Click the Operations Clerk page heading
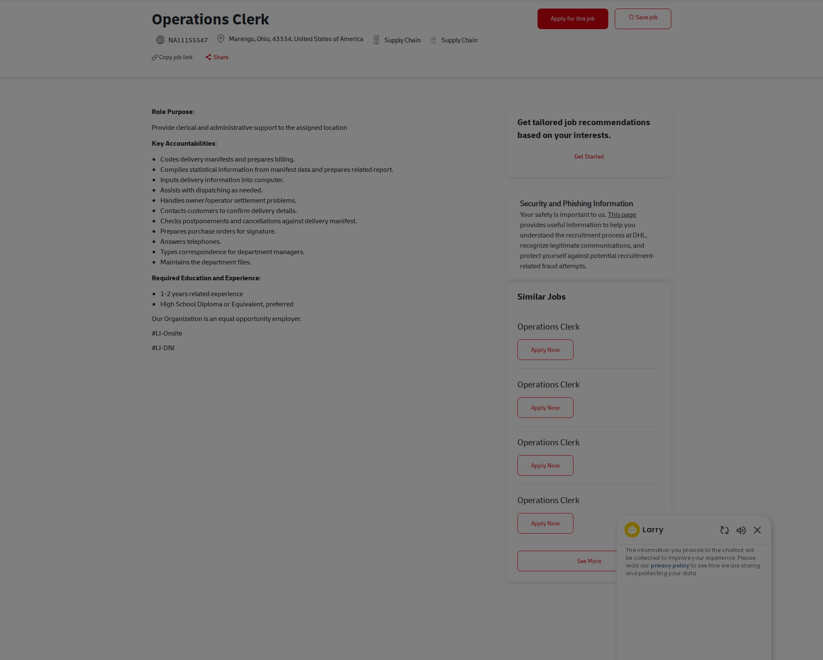The height and width of the screenshot is (660, 823). click(x=210, y=19)
